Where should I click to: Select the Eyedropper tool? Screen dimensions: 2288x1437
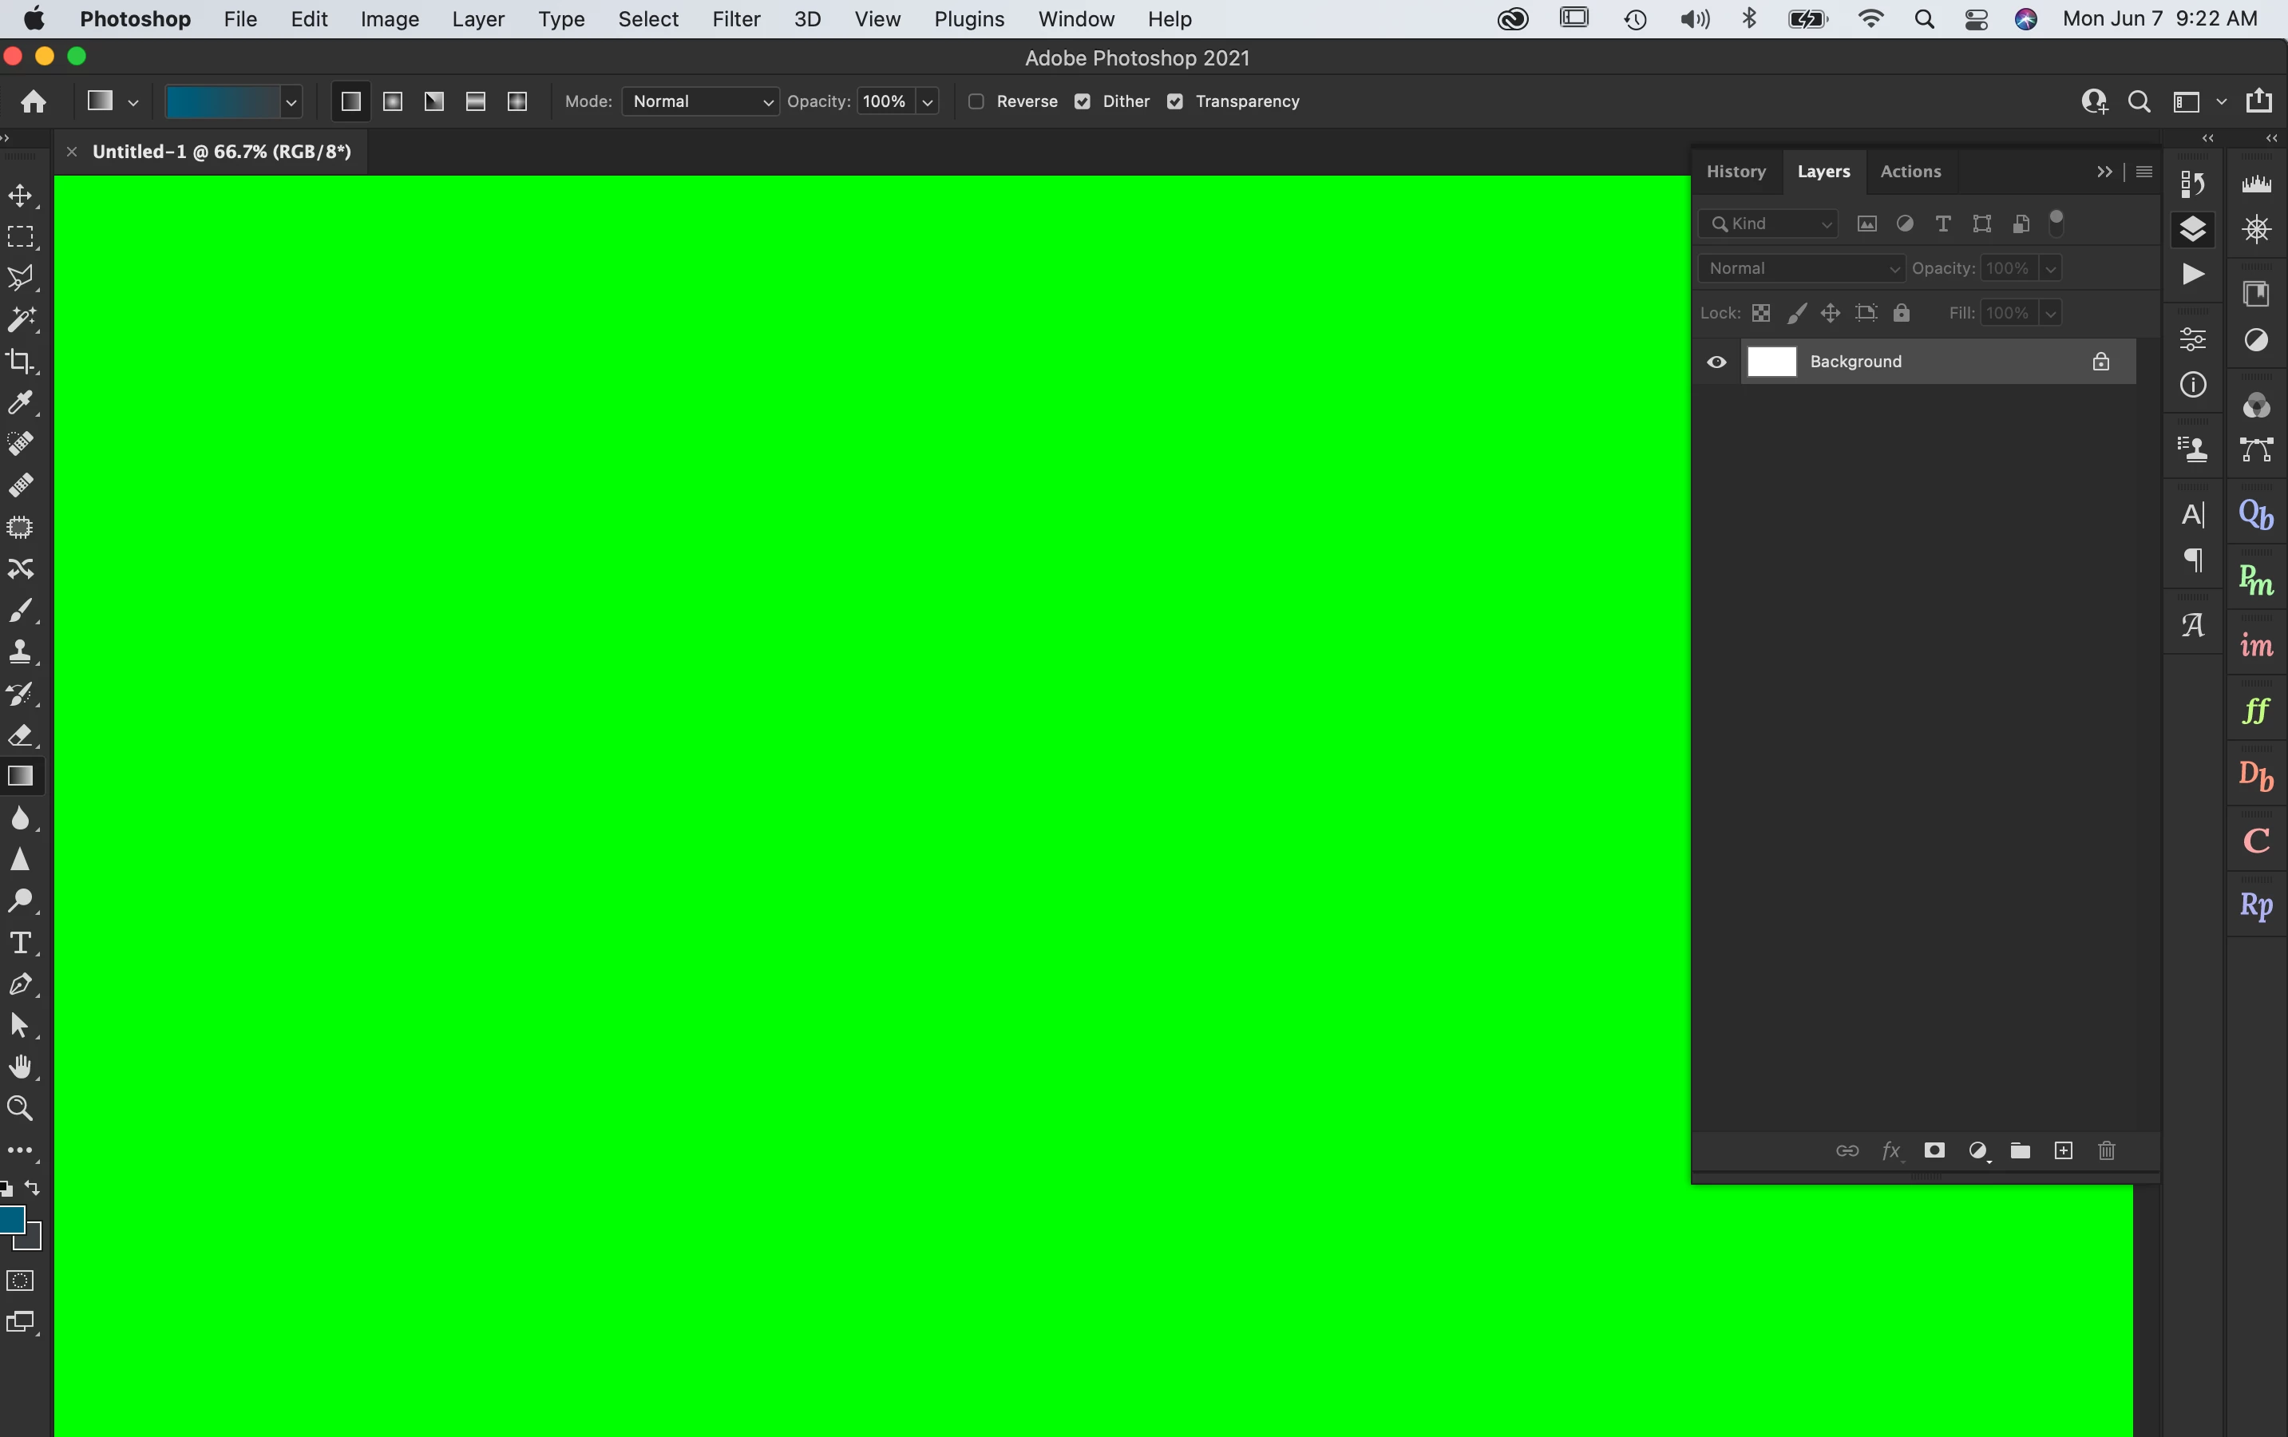pyautogui.click(x=20, y=403)
